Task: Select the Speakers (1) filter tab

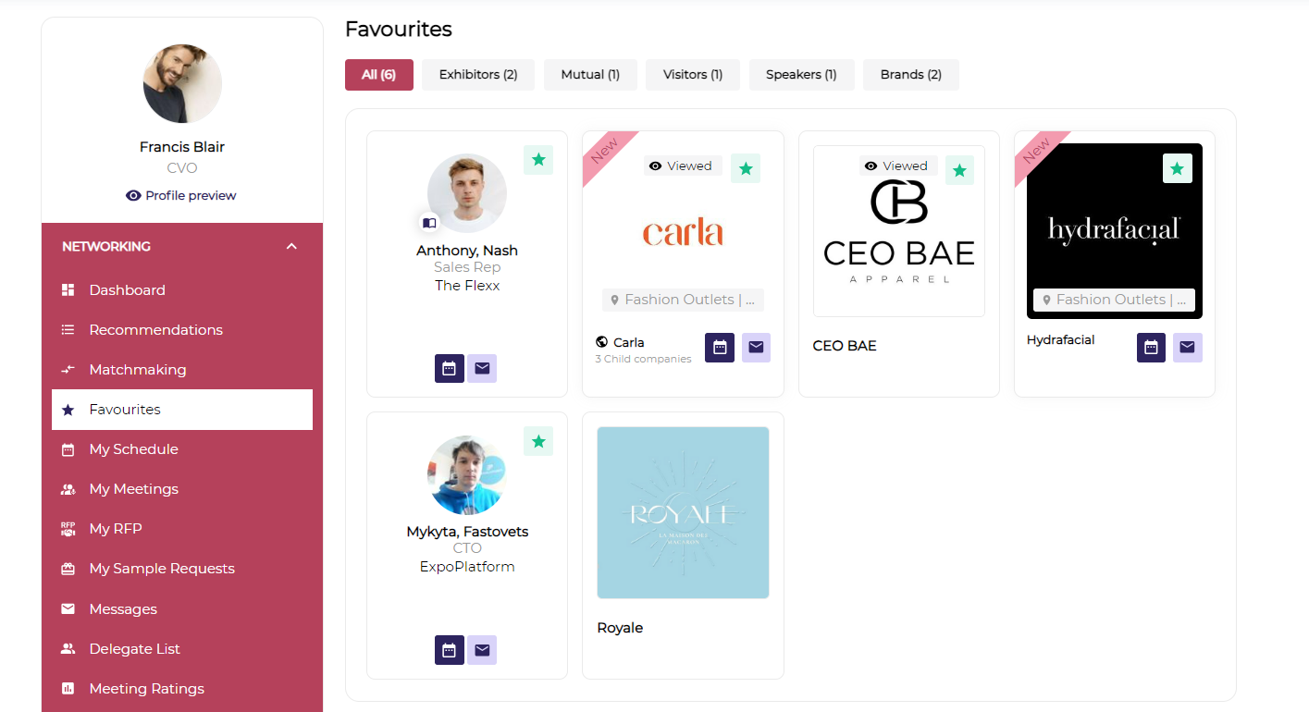Action: coord(801,75)
